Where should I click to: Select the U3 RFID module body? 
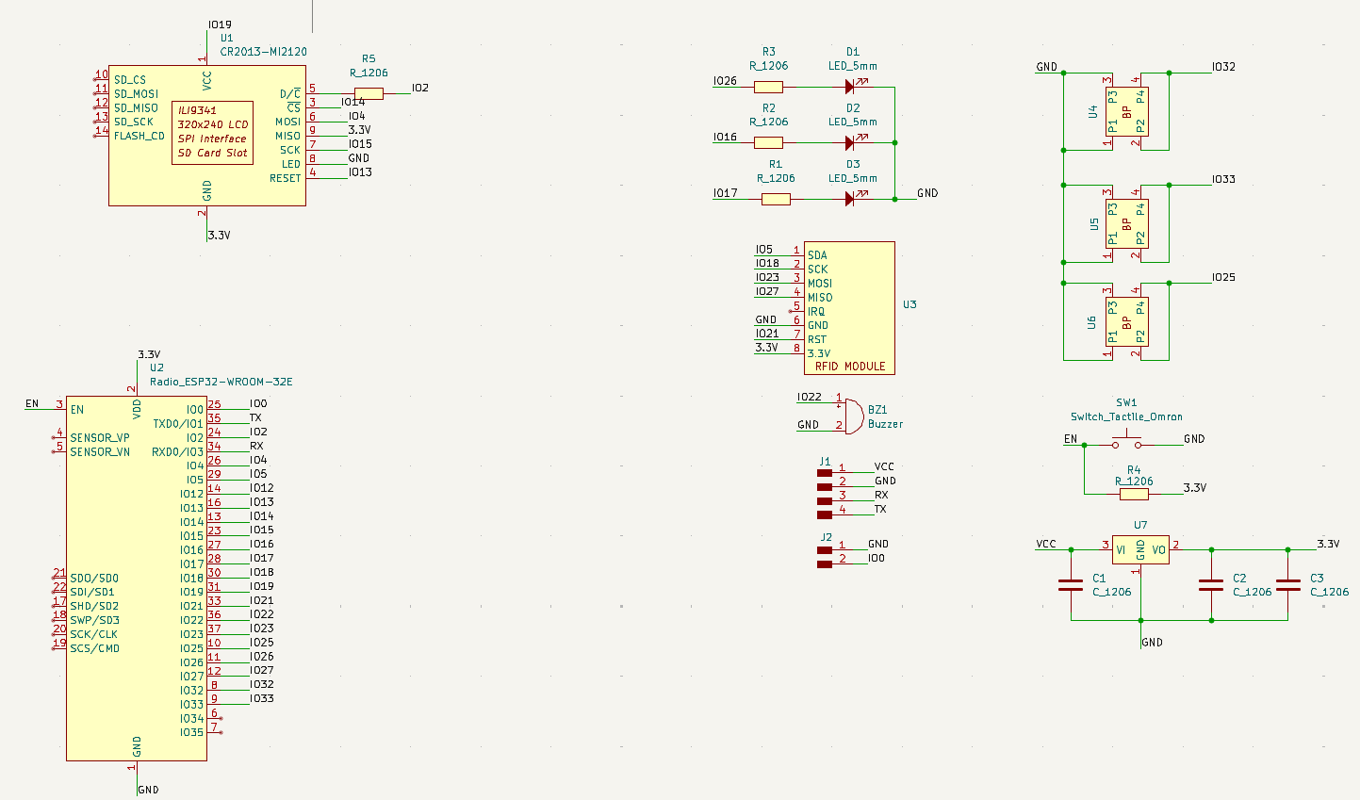(x=849, y=308)
